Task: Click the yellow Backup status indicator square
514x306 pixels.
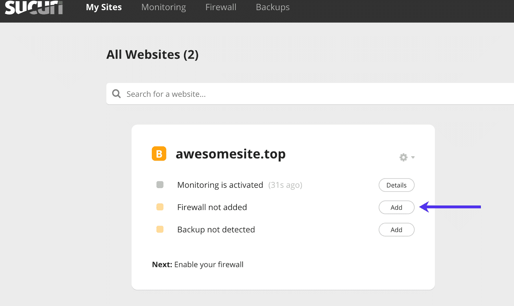Action: click(160, 229)
